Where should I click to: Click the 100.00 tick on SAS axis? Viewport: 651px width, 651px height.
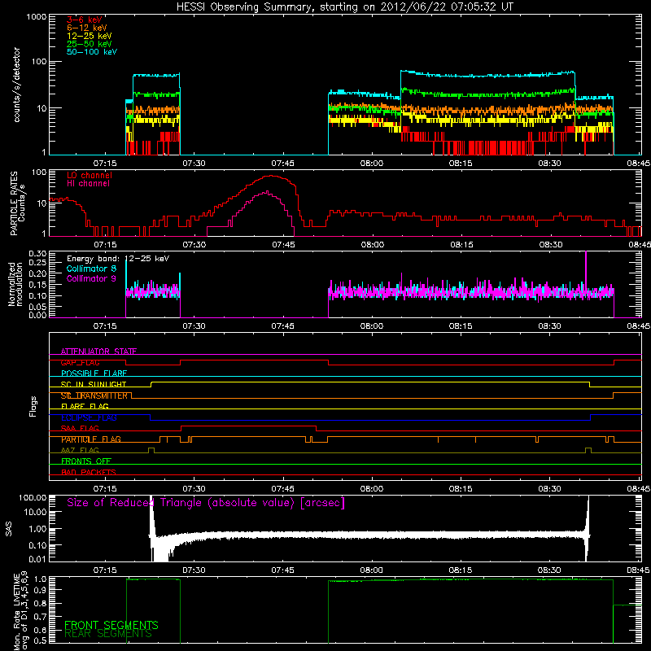coord(33,497)
